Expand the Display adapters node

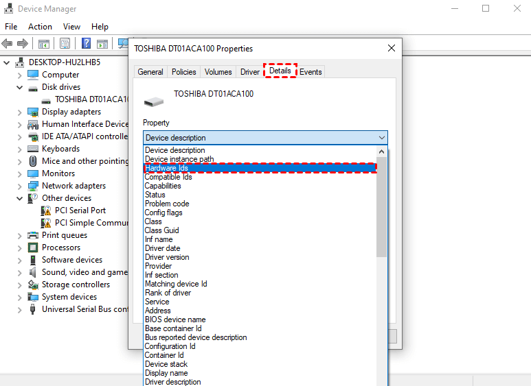(x=20, y=112)
